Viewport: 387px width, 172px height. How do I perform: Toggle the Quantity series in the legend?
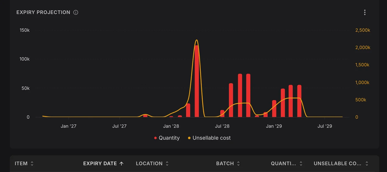(x=167, y=138)
